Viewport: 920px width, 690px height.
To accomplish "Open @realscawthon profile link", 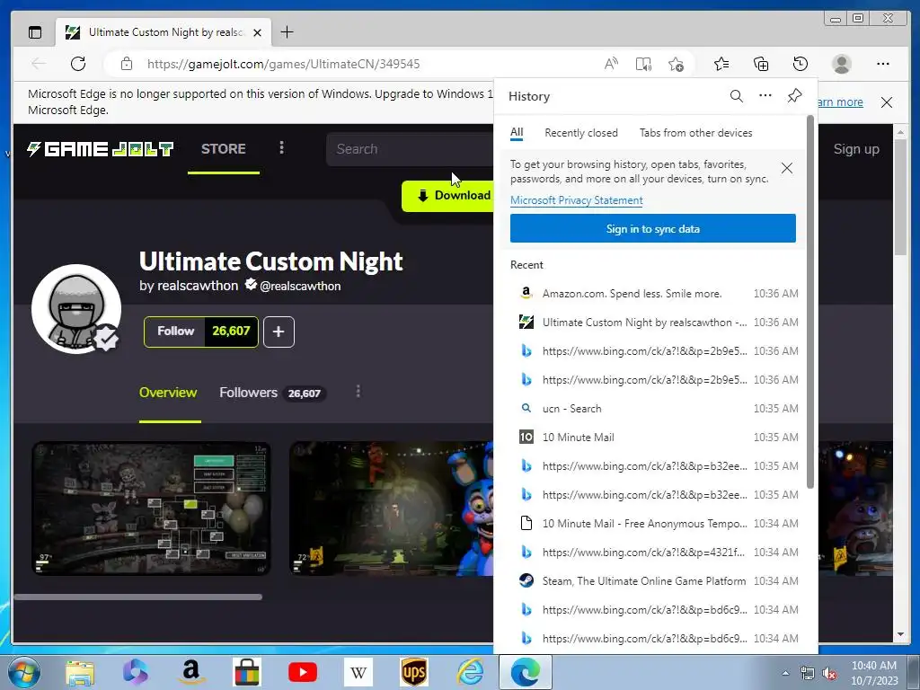I will point(300,286).
